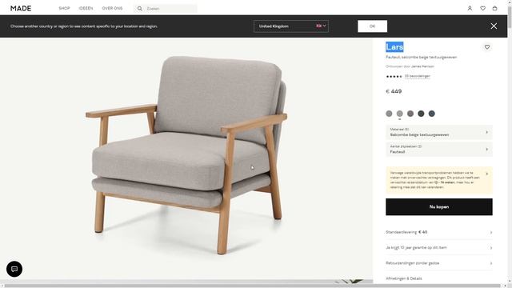
Task: Expand the 10 jaar garantie row
Action: click(439, 247)
